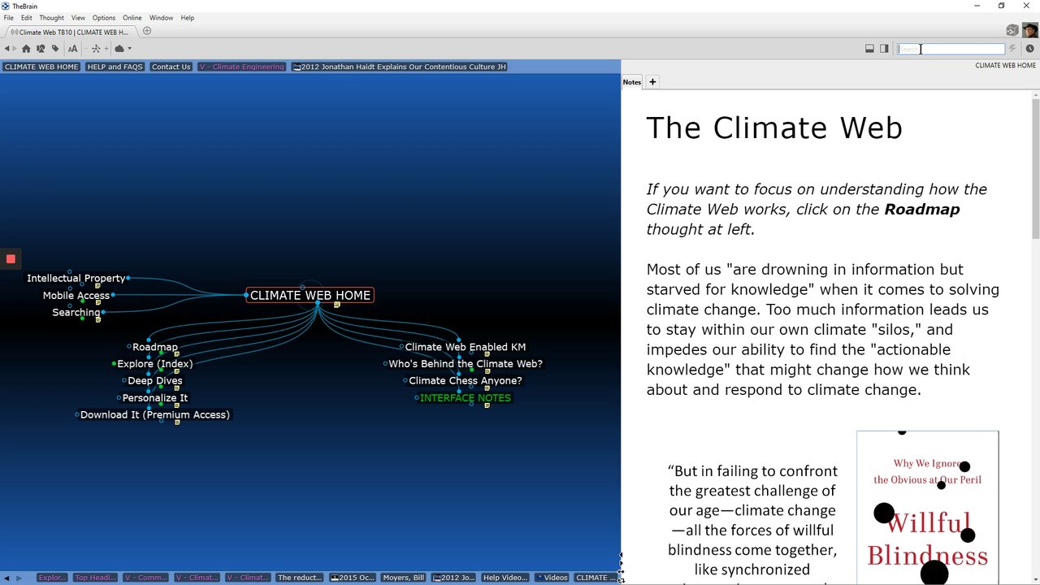
Task: Open the Online menu
Action: tap(132, 18)
